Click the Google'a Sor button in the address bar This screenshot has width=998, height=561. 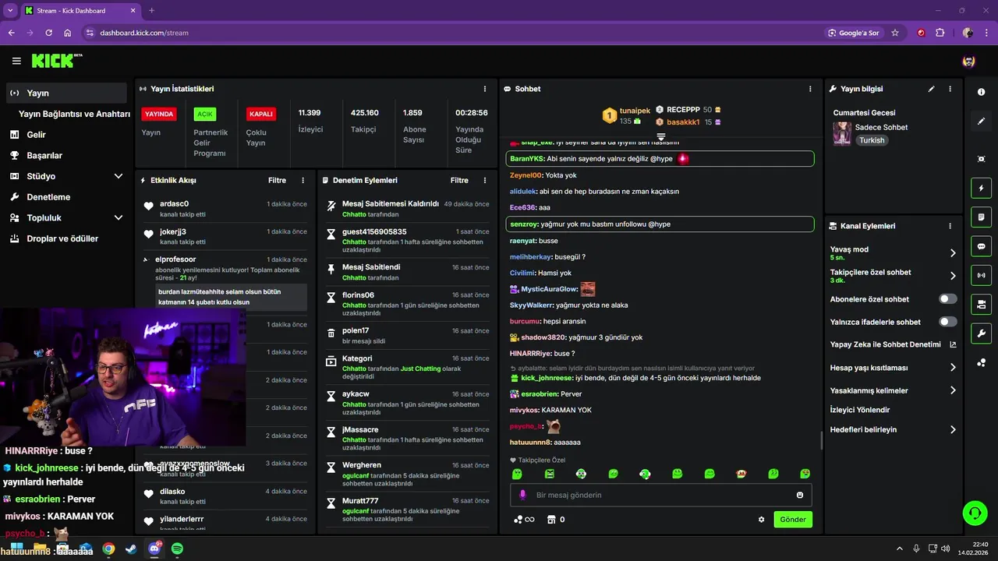(x=855, y=33)
